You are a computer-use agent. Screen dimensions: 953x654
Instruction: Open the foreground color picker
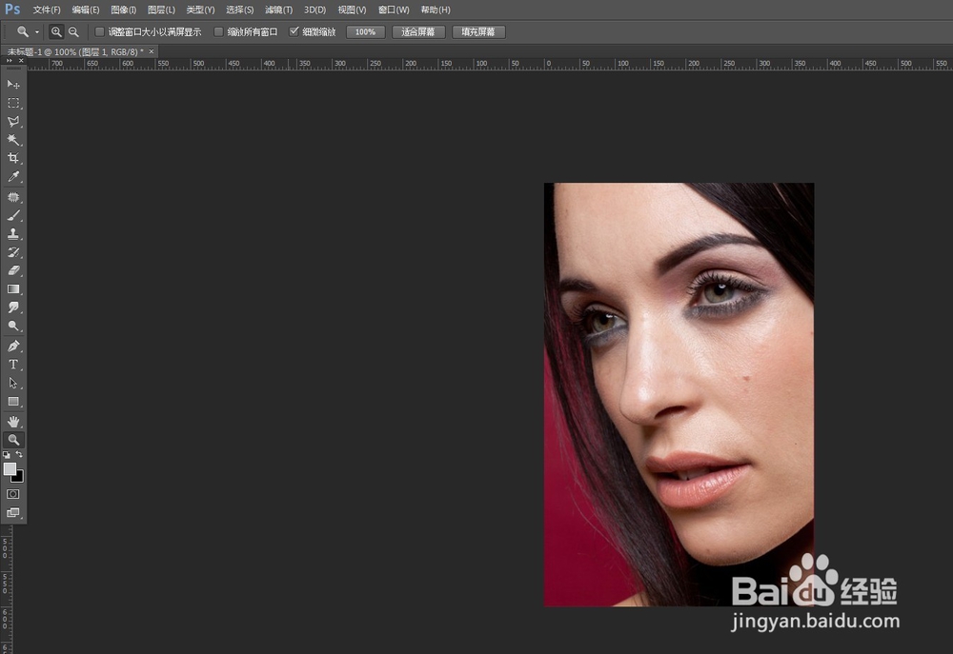[10, 468]
